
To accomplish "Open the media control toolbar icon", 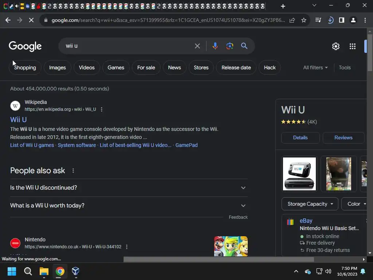I will (x=318, y=20).
